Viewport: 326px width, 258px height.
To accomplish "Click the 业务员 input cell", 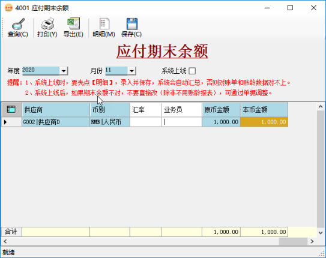I will point(182,122).
